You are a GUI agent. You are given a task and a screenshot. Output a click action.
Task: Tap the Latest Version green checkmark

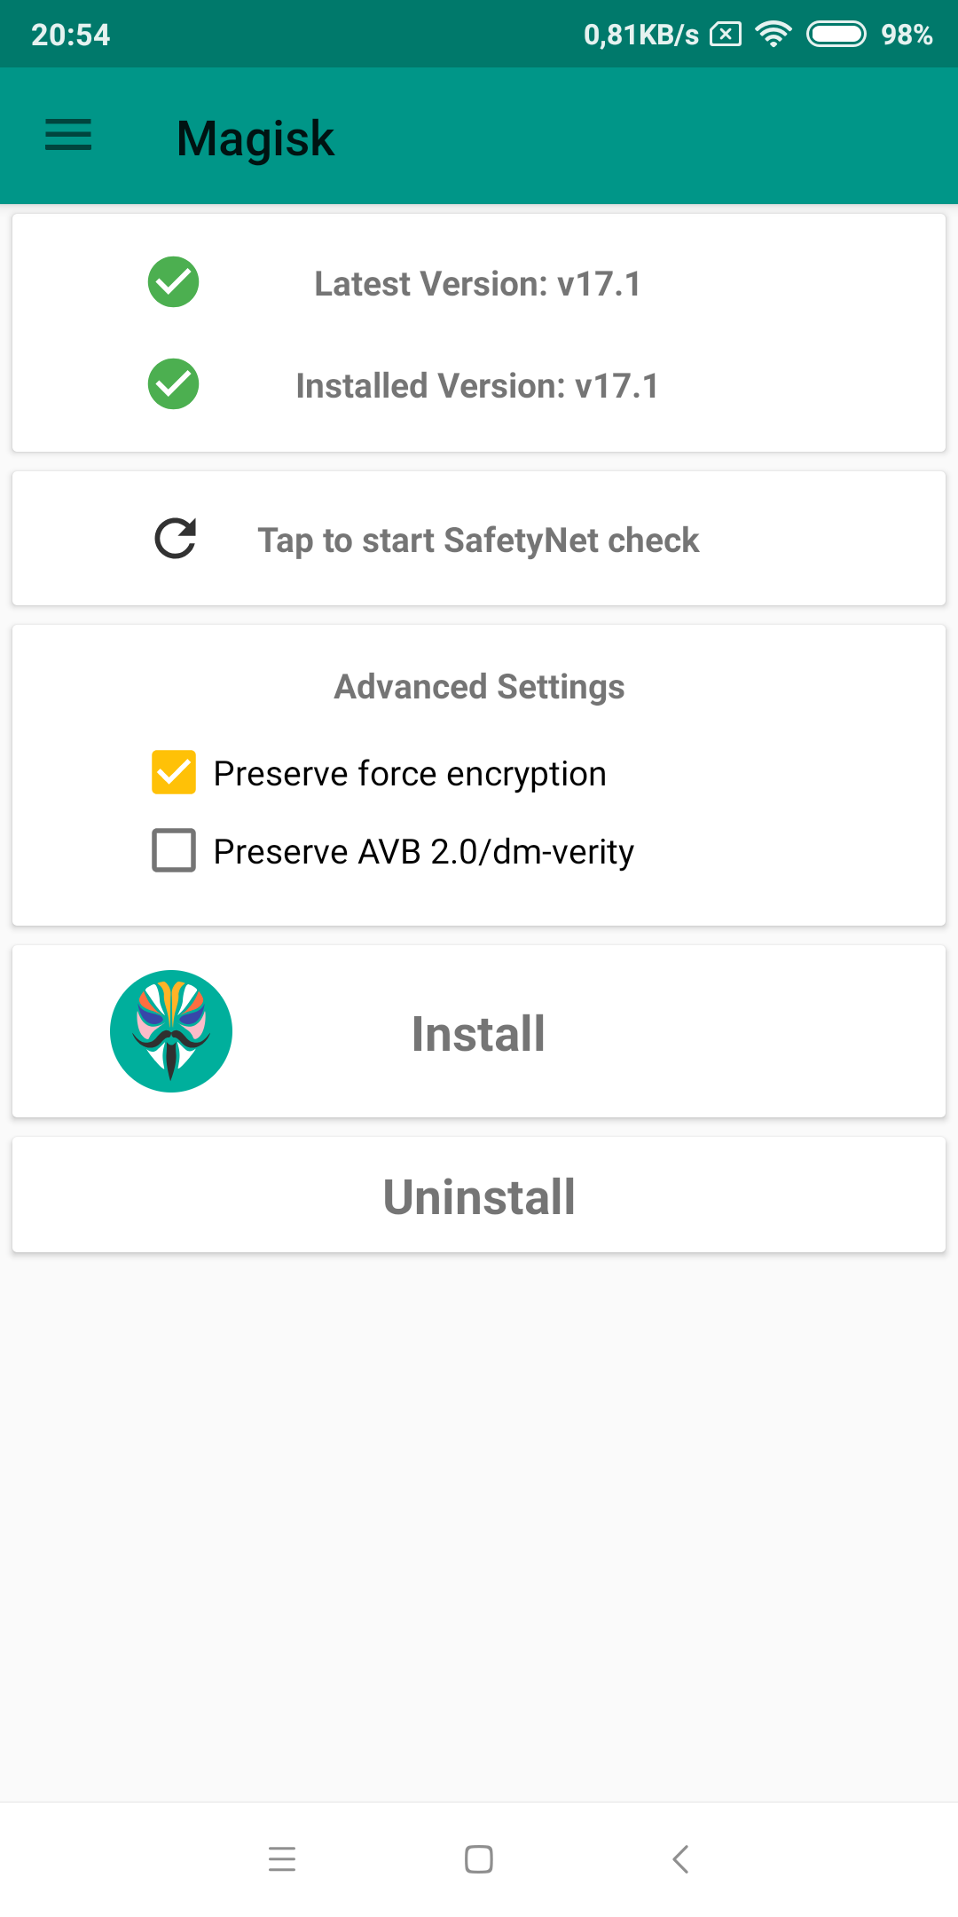click(x=173, y=282)
